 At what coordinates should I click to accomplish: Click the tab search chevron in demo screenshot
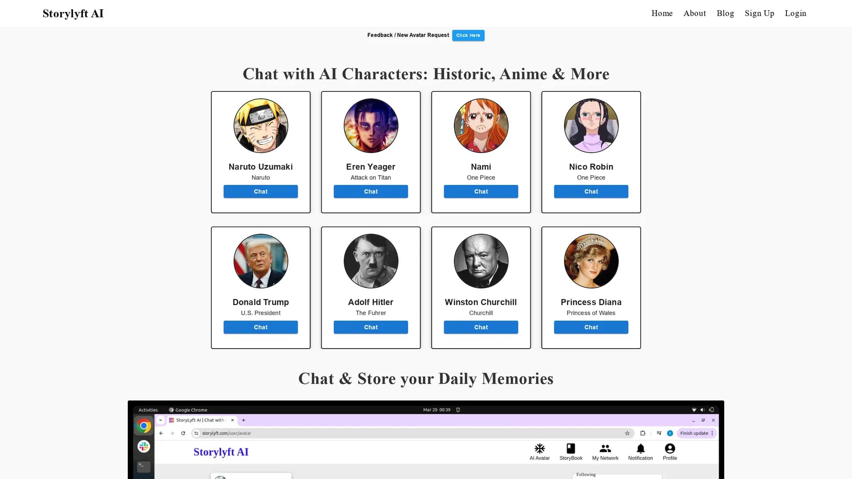pos(160,420)
